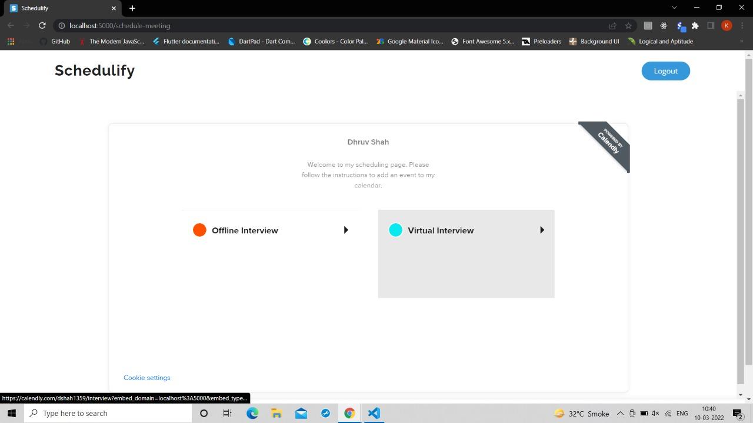Bookmark this page with the star icon
The image size is (753, 423).
628,25
